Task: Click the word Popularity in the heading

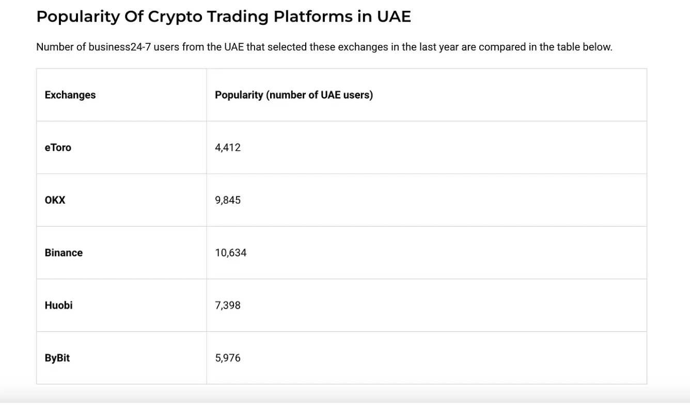Action: [x=79, y=17]
